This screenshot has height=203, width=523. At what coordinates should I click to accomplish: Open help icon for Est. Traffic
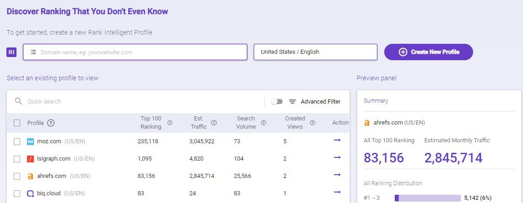214,123
